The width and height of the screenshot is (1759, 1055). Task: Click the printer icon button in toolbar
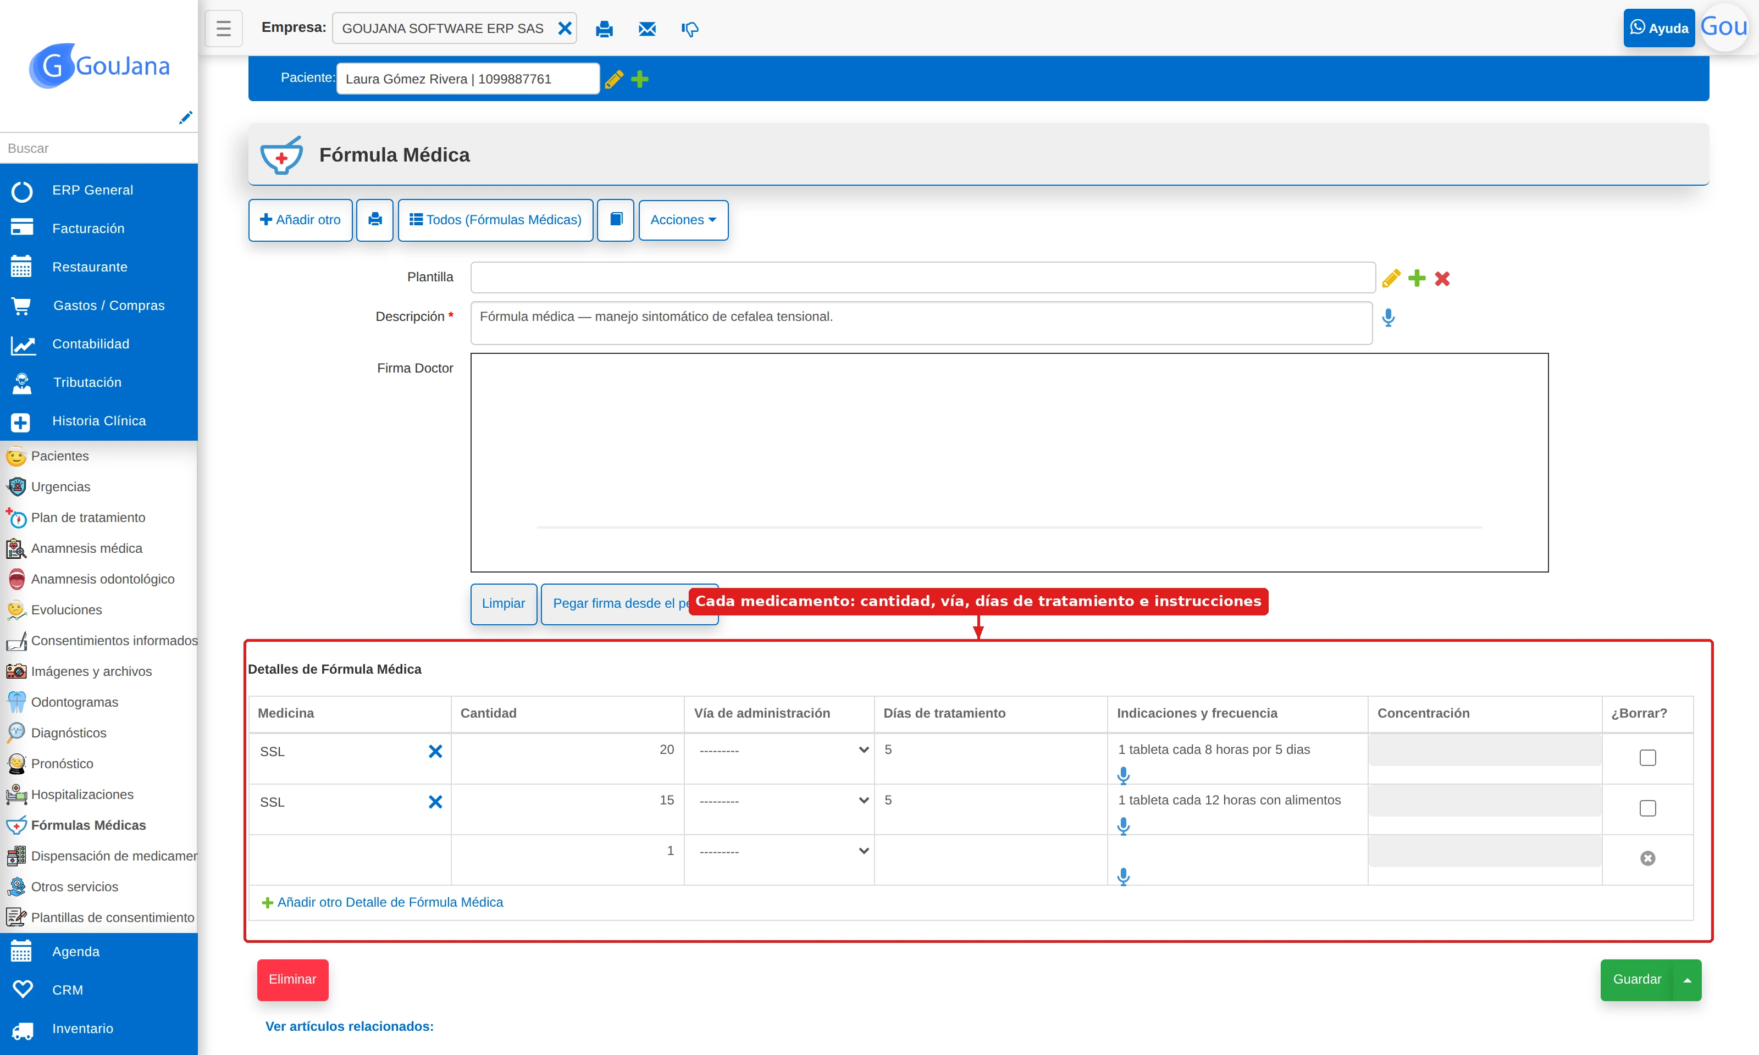point(375,220)
